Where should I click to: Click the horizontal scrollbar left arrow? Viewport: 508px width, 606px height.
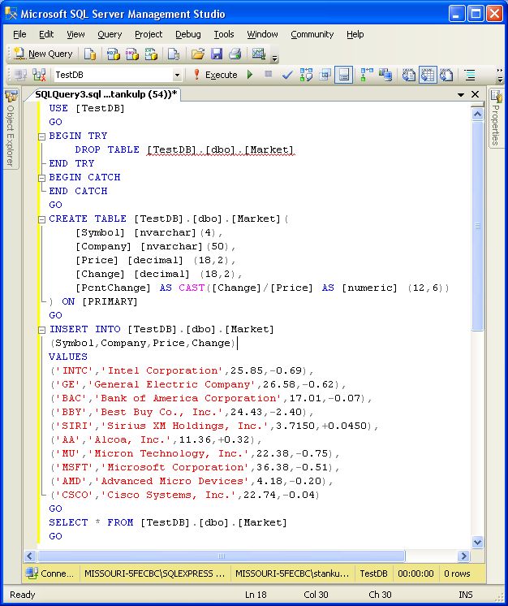[30, 556]
